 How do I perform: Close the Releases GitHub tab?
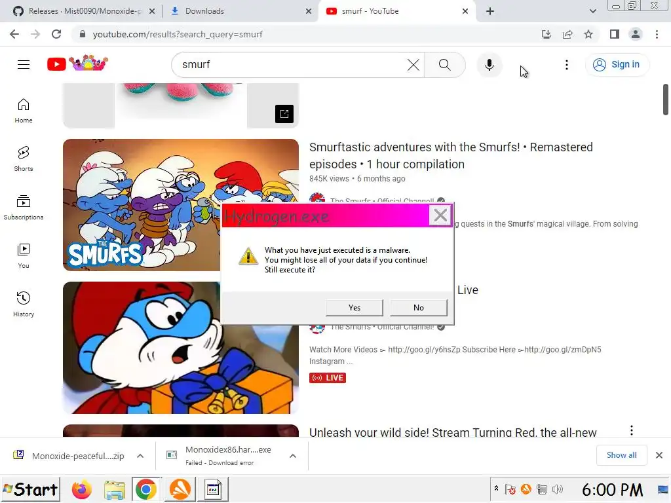click(152, 11)
